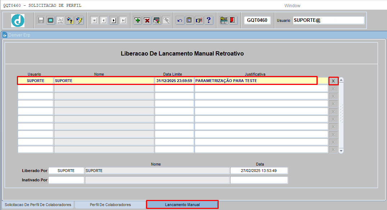
Task: Click the empty Inativado Por date field
Action: pos(259,180)
